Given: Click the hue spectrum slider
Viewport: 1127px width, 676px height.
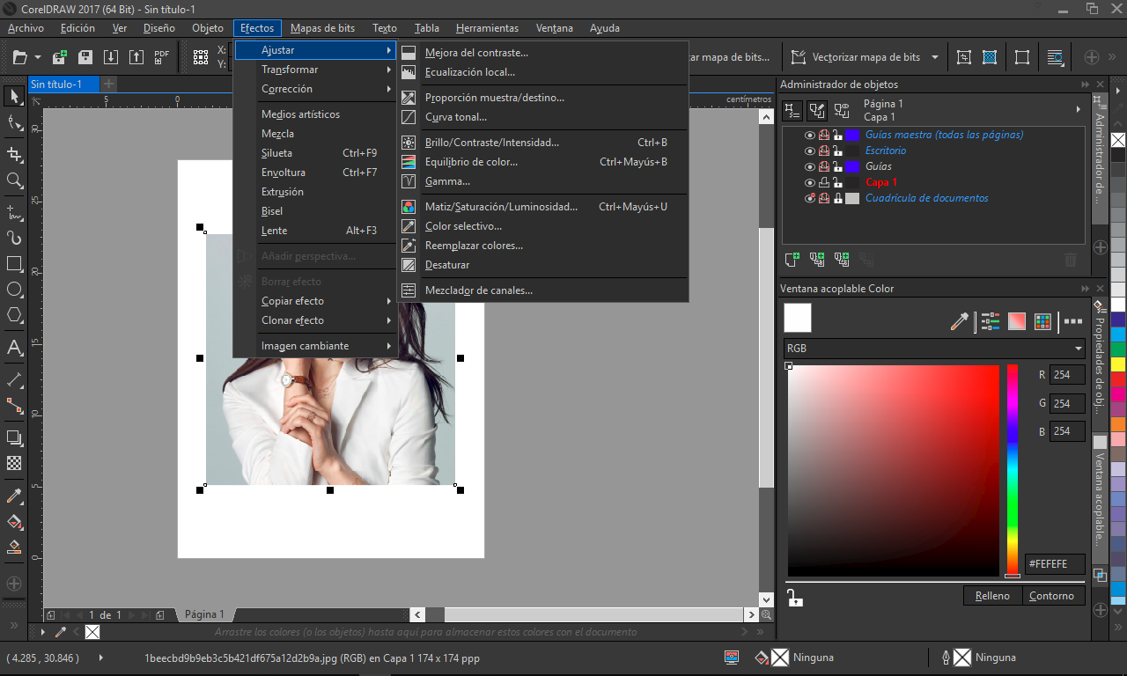Looking at the screenshot, I should [x=1013, y=471].
